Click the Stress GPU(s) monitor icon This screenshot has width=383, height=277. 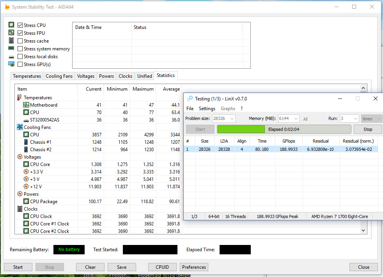(x=11, y=64)
